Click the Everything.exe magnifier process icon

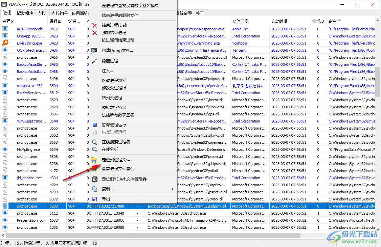pos(5,43)
